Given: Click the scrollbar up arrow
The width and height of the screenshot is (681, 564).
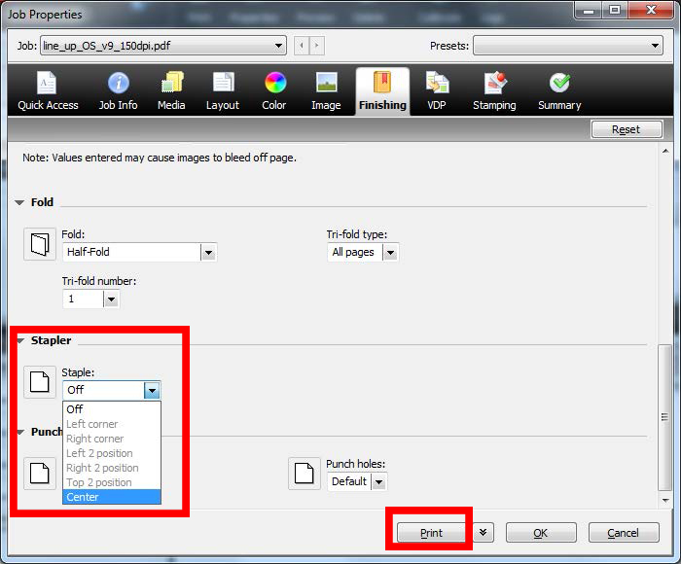Looking at the screenshot, I should point(665,151).
